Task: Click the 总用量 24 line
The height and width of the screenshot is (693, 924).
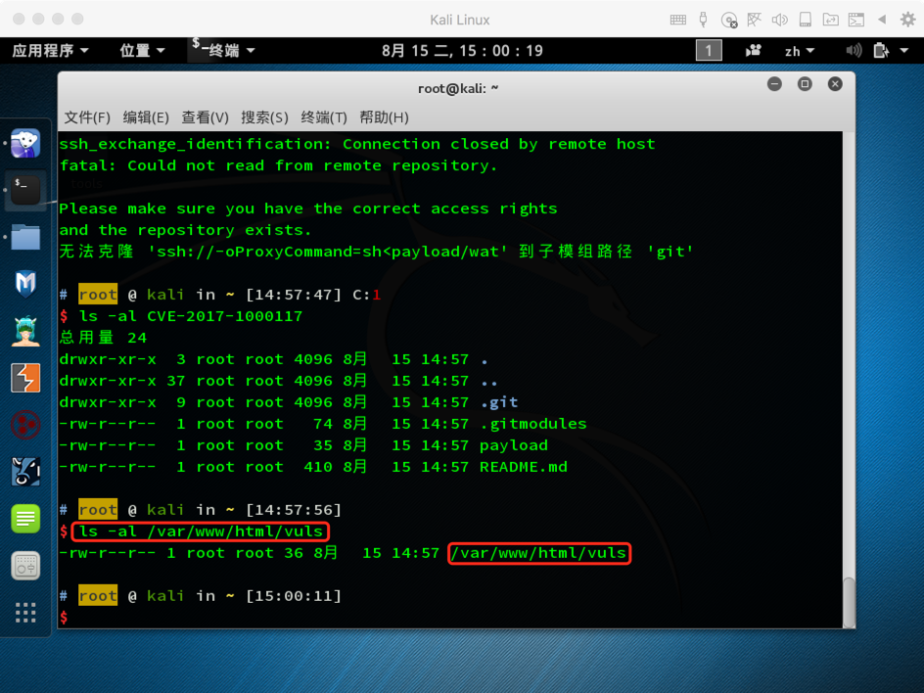Action: tap(103, 338)
